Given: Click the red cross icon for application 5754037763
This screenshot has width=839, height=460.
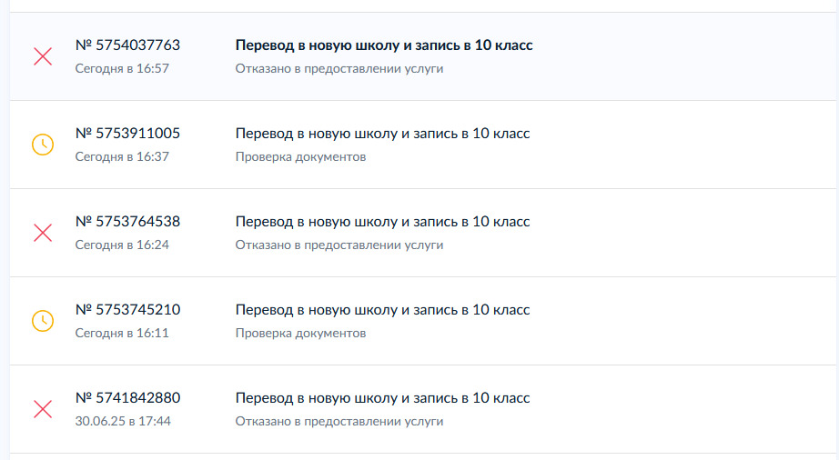Looking at the screenshot, I should pyautogui.click(x=43, y=56).
